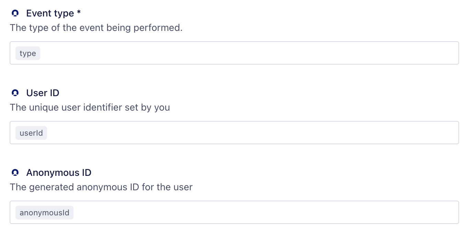The image size is (466, 237).
Task: Focus the Event type input field
Action: coord(234,53)
